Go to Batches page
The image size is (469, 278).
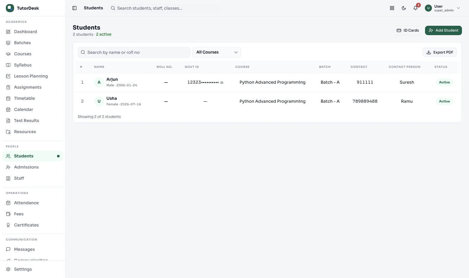click(x=33, y=43)
